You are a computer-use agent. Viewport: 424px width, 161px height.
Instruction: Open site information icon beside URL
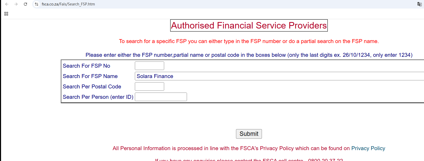click(x=37, y=4)
